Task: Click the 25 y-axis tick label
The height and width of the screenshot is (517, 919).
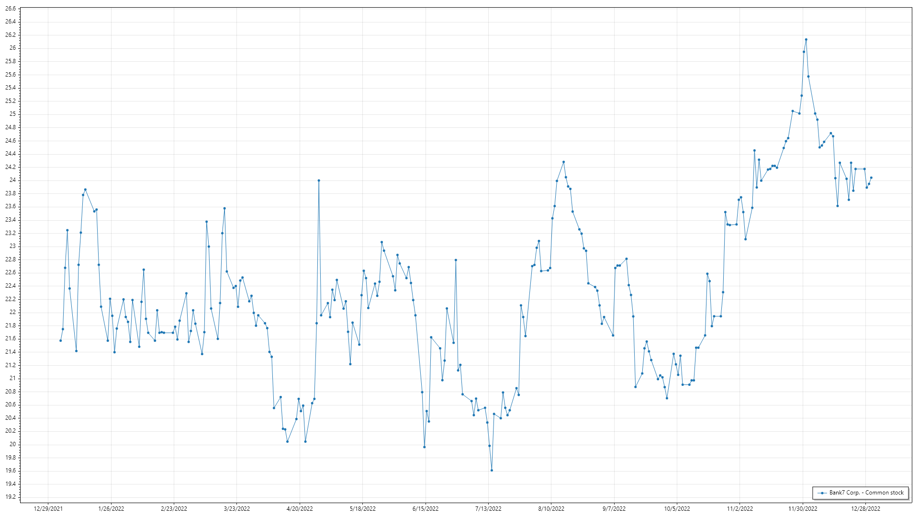Action: (x=12, y=114)
